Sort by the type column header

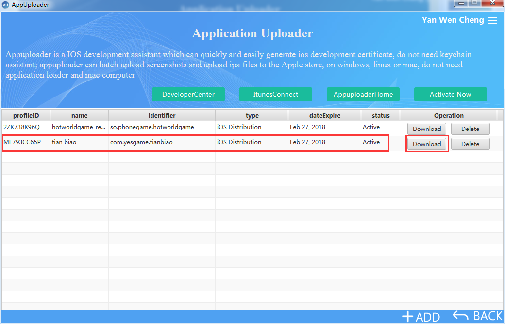click(x=252, y=115)
